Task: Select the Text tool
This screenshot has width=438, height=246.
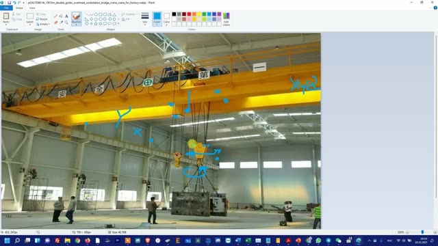Action: point(66,16)
